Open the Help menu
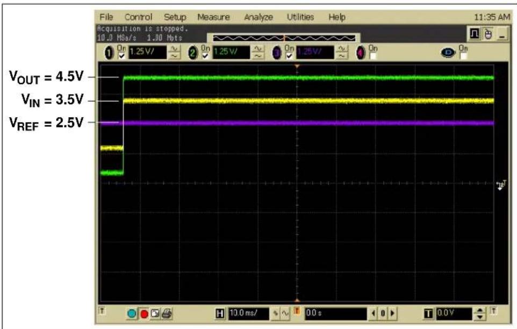Screen dimensions: 517x329 336,17
